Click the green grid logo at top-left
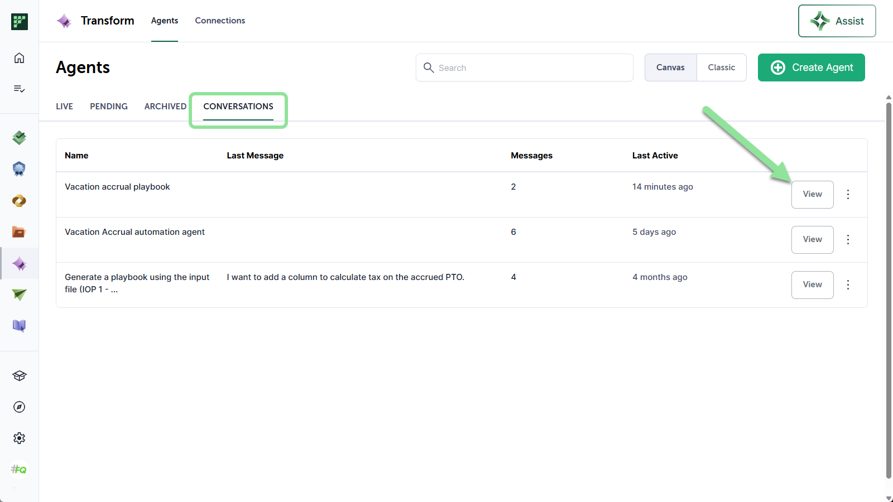The width and height of the screenshot is (893, 502). (x=20, y=22)
